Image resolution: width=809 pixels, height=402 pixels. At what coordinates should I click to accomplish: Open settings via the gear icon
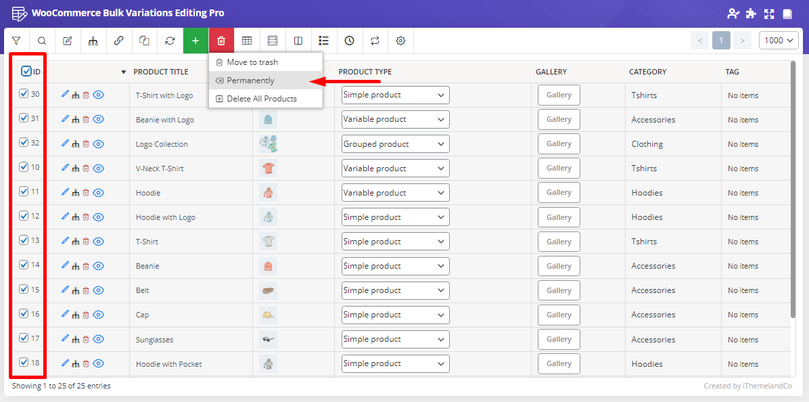(x=400, y=41)
